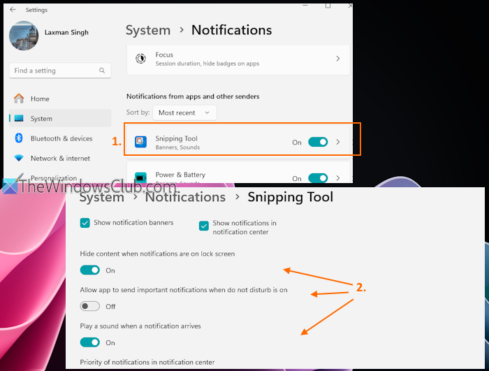The image size is (489, 371).
Task: Open the Home page icon
Action: [19, 99]
